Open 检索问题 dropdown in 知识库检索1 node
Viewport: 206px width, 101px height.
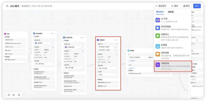74,68
